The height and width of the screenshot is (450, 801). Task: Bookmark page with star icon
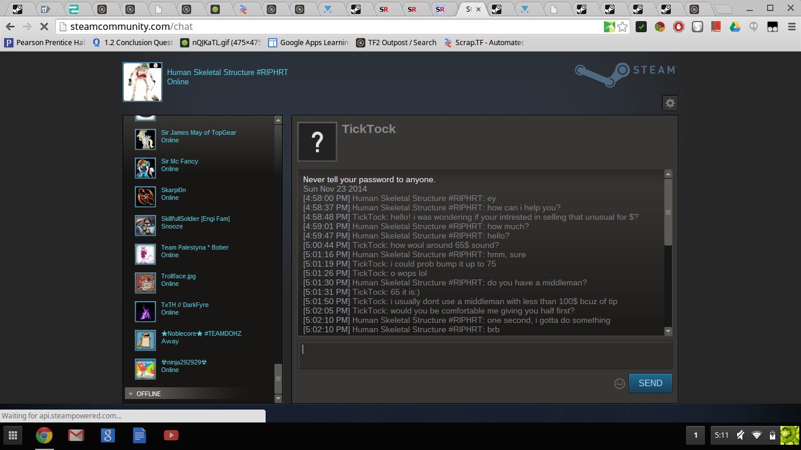click(x=623, y=27)
